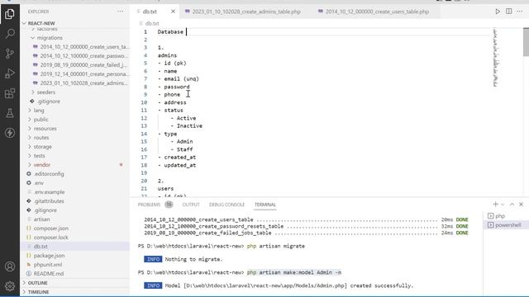
Task: Open the Testing flask icon
Action: [10, 113]
